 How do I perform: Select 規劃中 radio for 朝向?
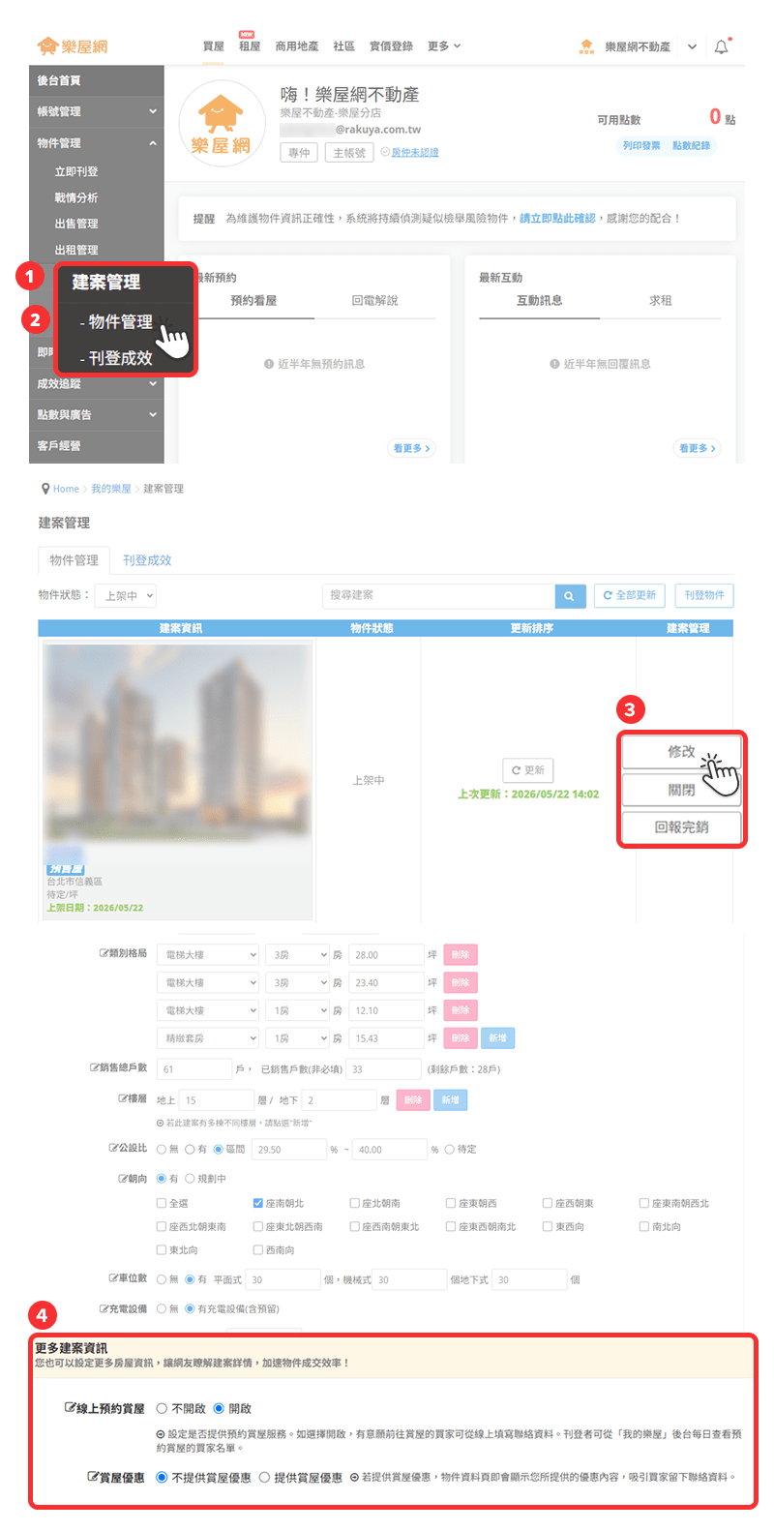pyautogui.click(x=189, y=1179)
